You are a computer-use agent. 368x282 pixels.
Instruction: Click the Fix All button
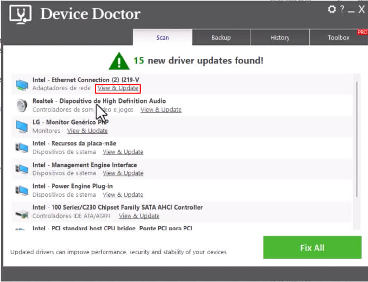[x=313, y=248]
